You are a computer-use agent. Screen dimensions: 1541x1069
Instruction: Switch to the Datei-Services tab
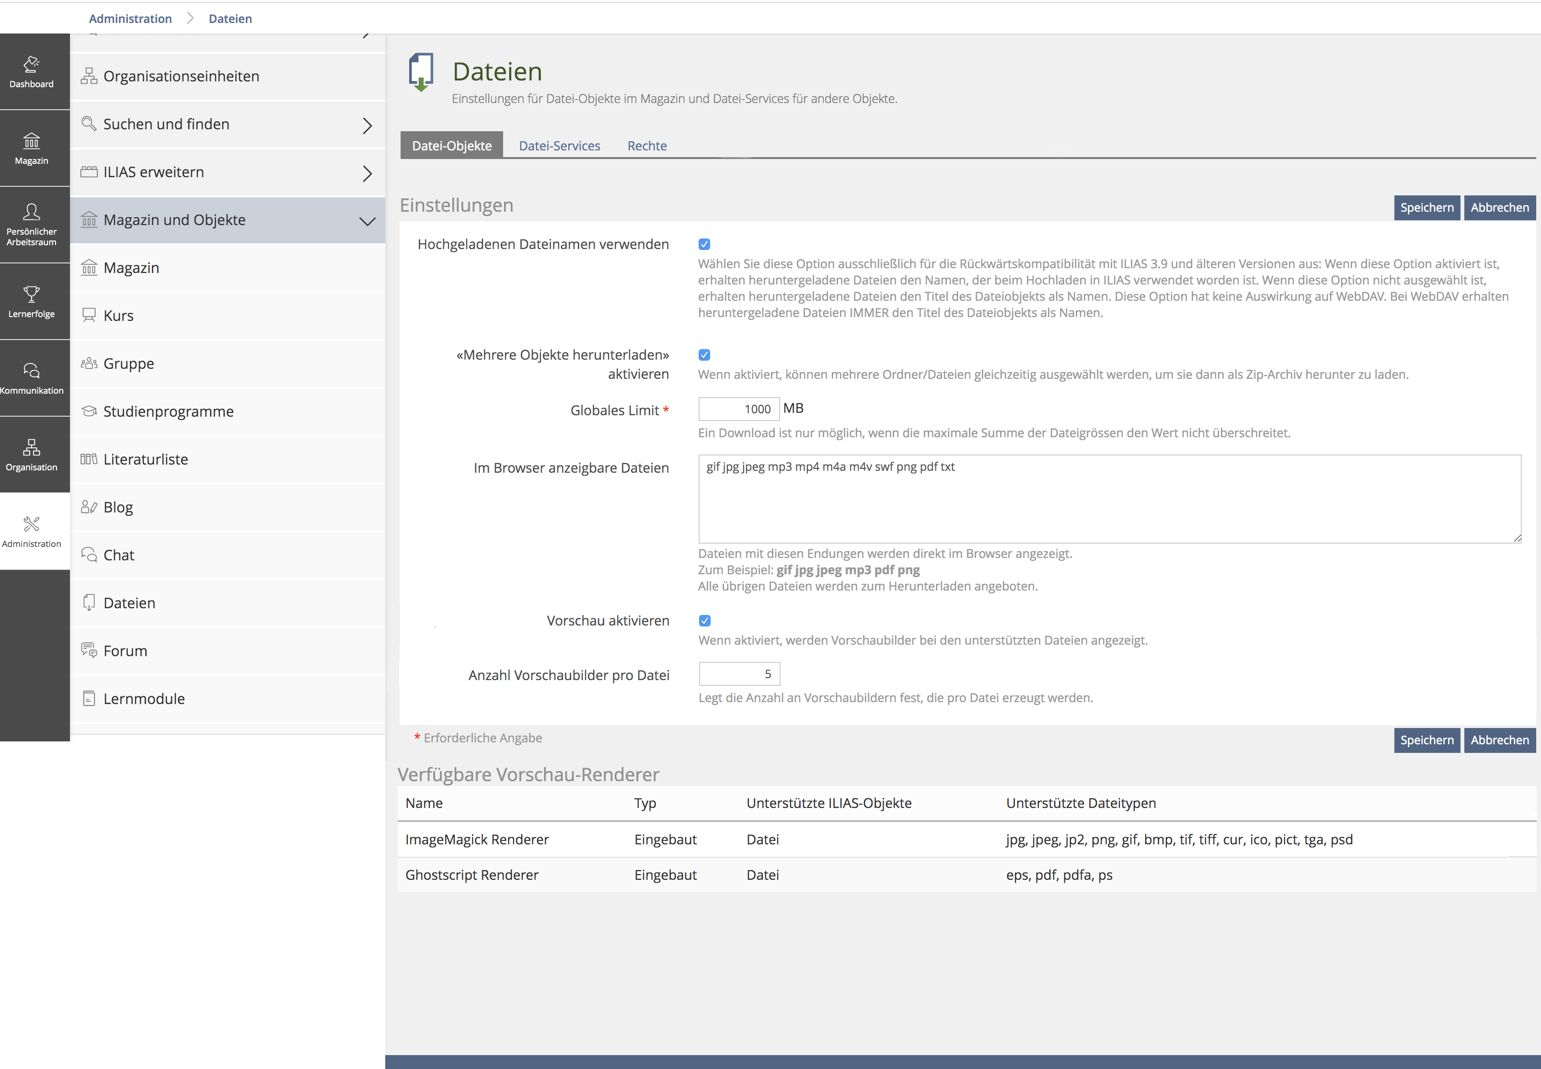pyautogui.click(x=560, y=146)
